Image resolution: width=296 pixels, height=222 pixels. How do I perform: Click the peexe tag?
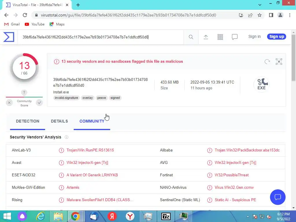point(101,98)
